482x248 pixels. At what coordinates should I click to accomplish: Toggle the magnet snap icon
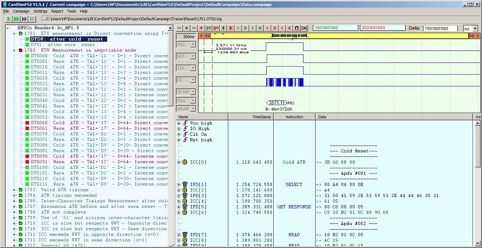(x=297, y=28)
